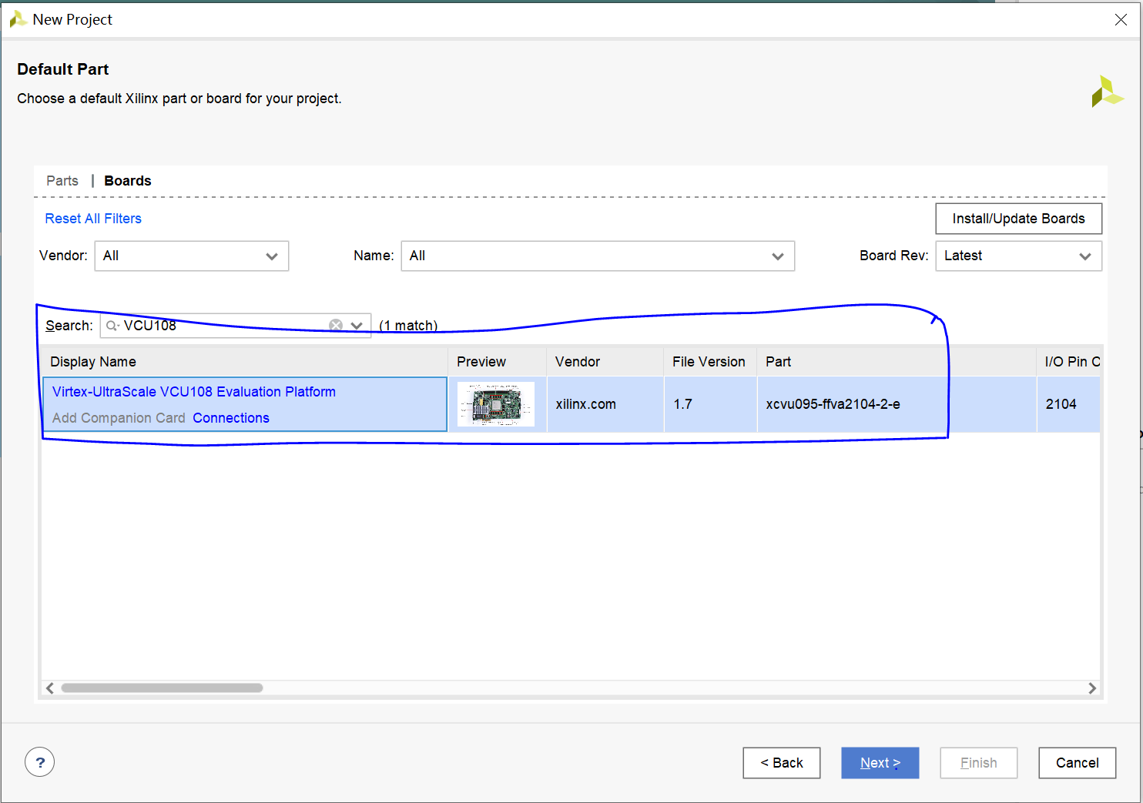The width and height of the screenshot is (1143, 803).
Task: Click the xilinx.com vendor cell
Action: [605, 404]
